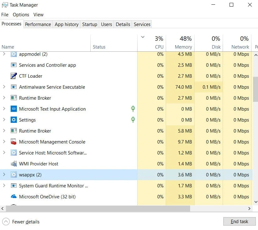Viewport: 258px width, 230px height.
Task: Click the horizontal scrollbar thumb
Action: [x=98, y=209]
